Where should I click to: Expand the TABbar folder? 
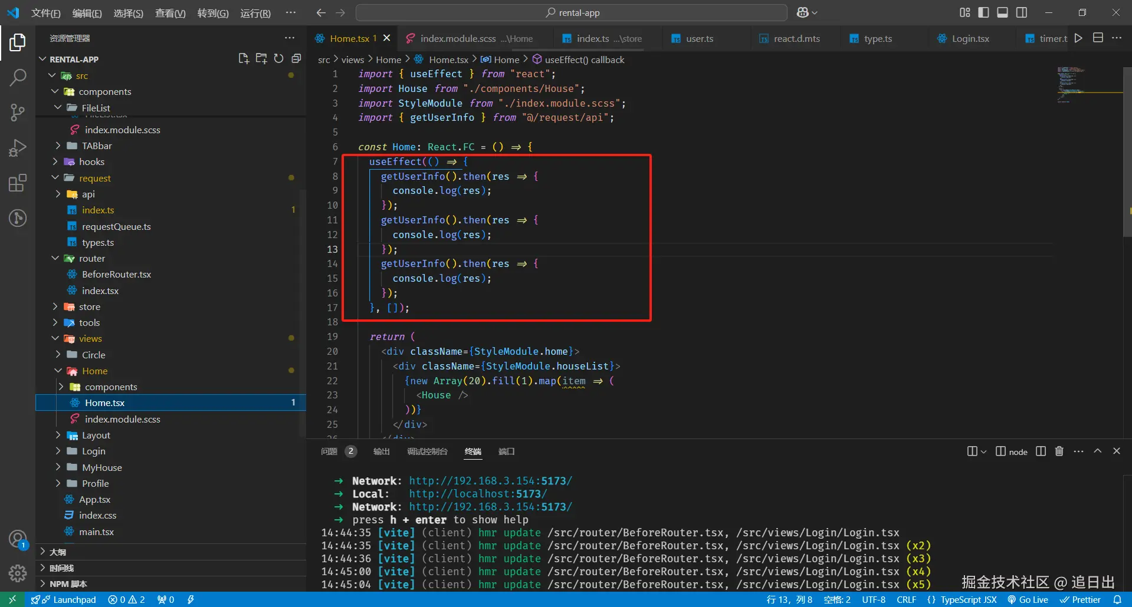(96, 146)
